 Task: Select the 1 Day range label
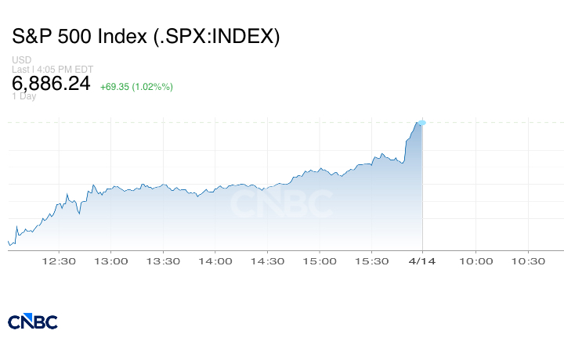coord(24,96)
